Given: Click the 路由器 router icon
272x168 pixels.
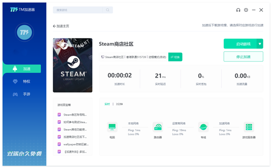Looking at the screenshot, I should pyautogui.click(x=158, y=127).
